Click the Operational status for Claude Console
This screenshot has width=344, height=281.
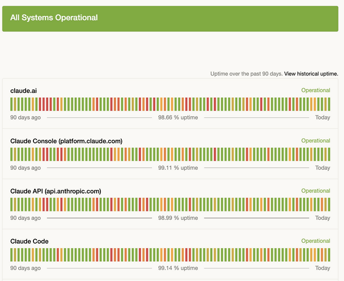[316, 140]
